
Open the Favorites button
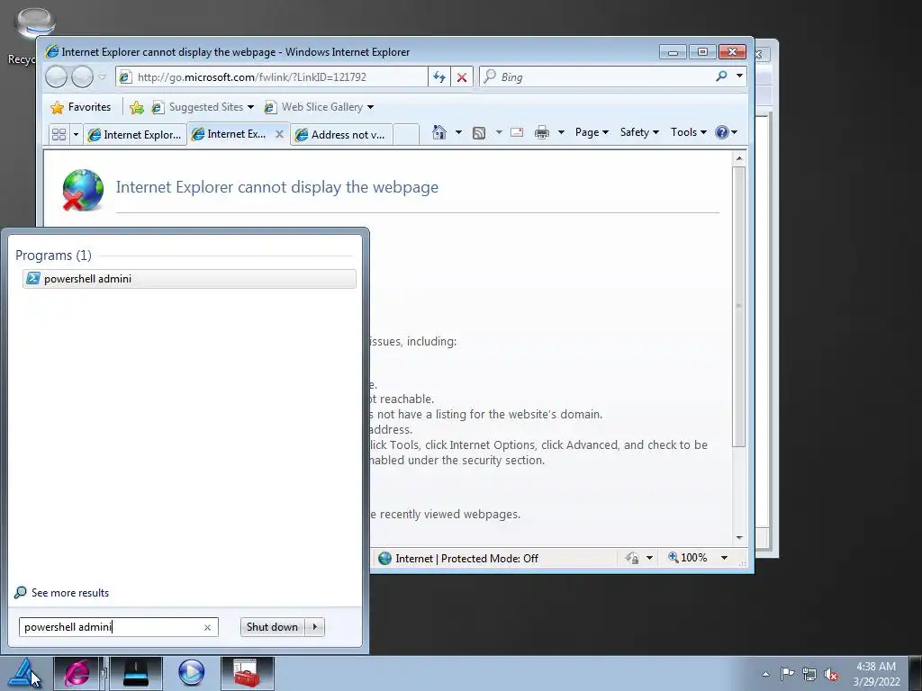(x=81, y=107)
